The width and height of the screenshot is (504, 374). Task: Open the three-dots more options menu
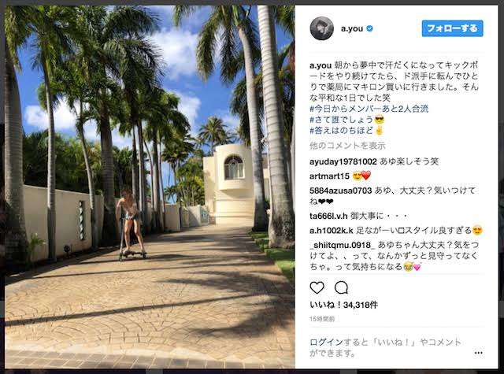[x=478, y=353]
